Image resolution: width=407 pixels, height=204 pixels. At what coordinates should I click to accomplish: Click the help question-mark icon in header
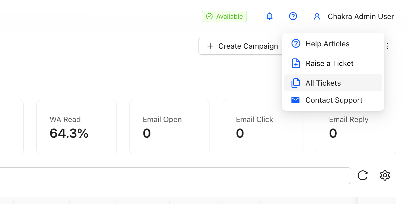[x=293, y=16]
